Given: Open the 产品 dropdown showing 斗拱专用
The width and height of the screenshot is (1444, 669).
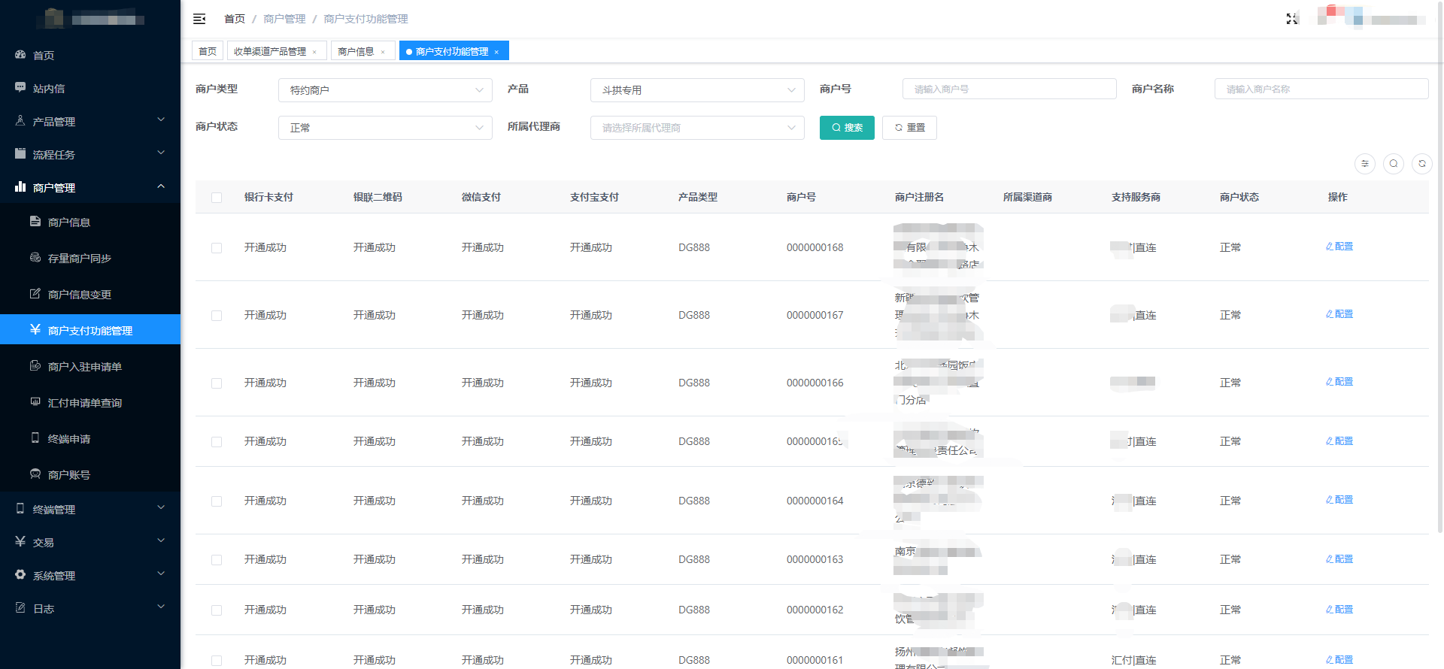Looking at the screenshot, I should tap(697, 90).
